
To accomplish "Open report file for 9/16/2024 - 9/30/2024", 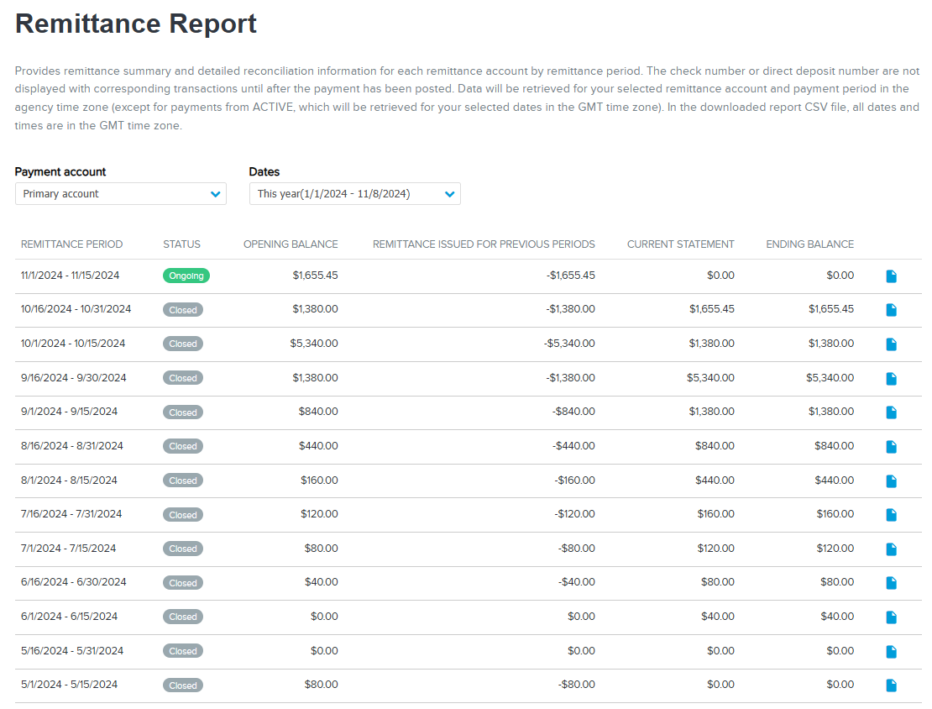I will tap(891, 379).
